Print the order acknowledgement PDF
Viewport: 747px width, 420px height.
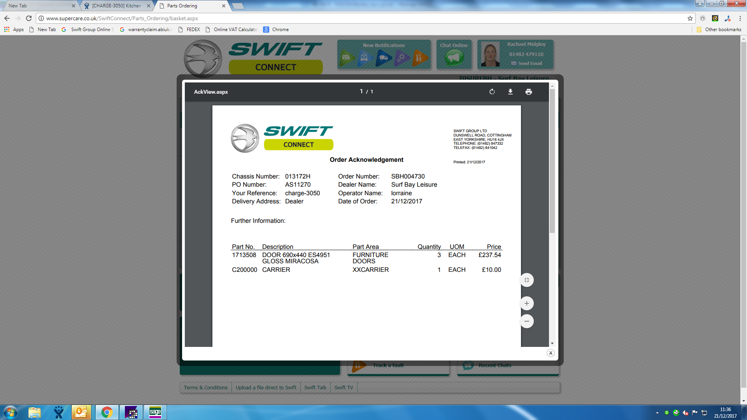coord(528,92)
